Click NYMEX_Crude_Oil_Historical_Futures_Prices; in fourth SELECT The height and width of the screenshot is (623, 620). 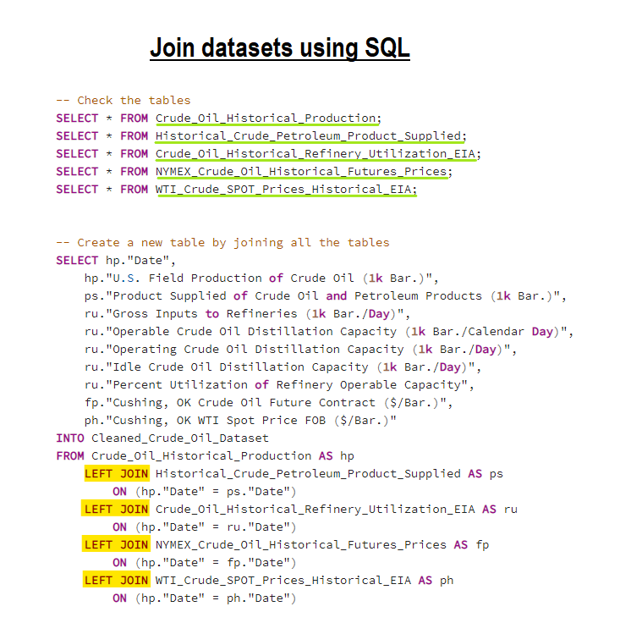[304, 172]
